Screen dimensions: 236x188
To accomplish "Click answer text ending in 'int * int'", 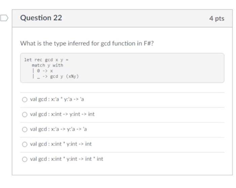I will pyautogui.click(x=66, y=159).
